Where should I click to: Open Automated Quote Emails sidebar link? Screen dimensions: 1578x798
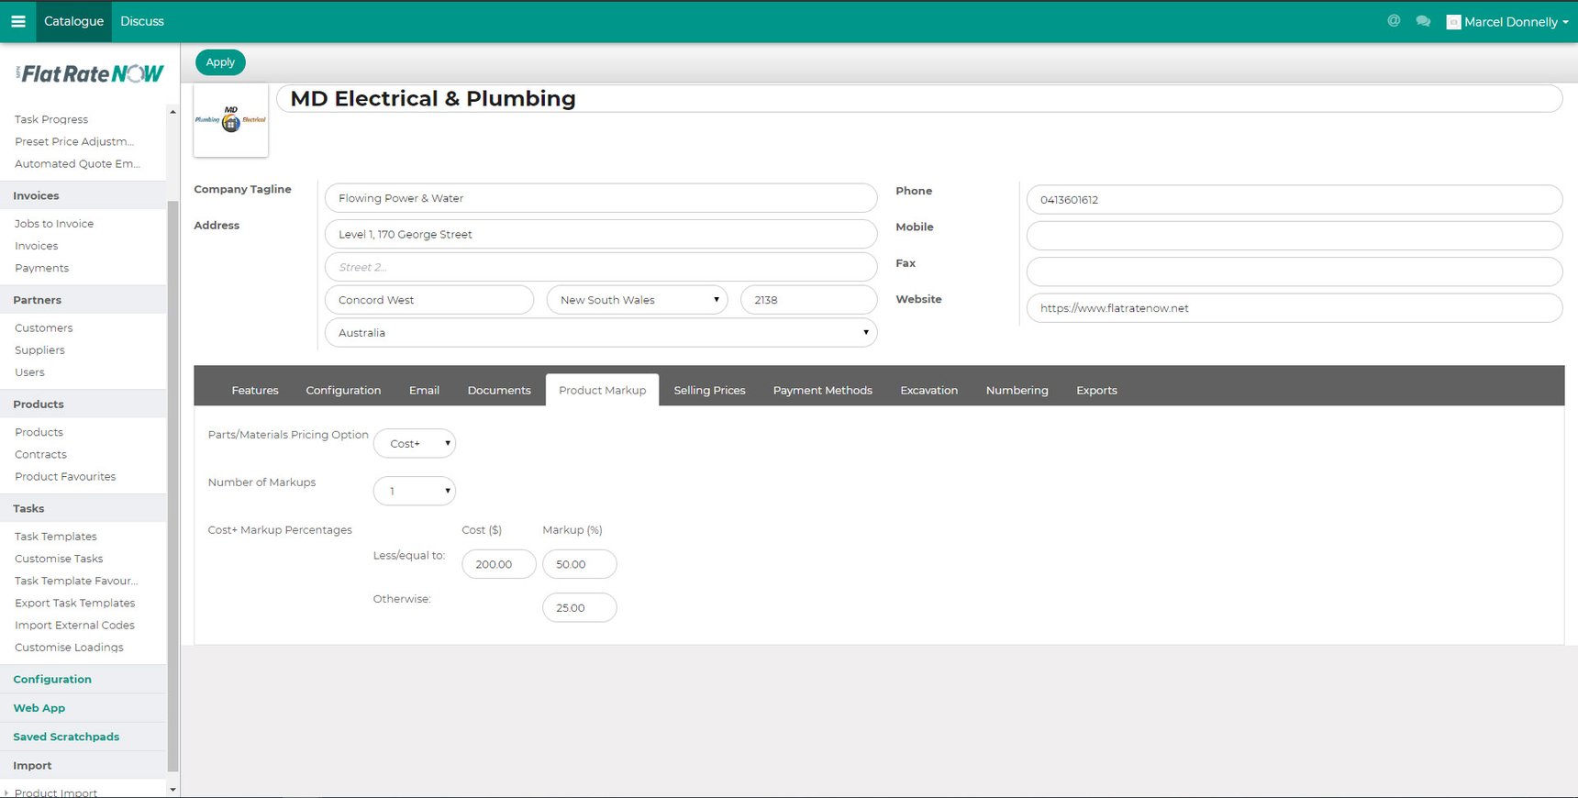click(x=77, y=164)
